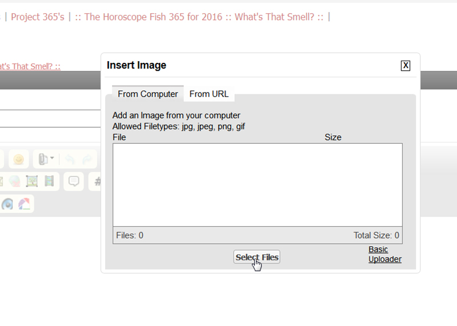Screen dimensions: 457x326
Task: Click the quote speech bubble icon
Action: coord(74,182)
